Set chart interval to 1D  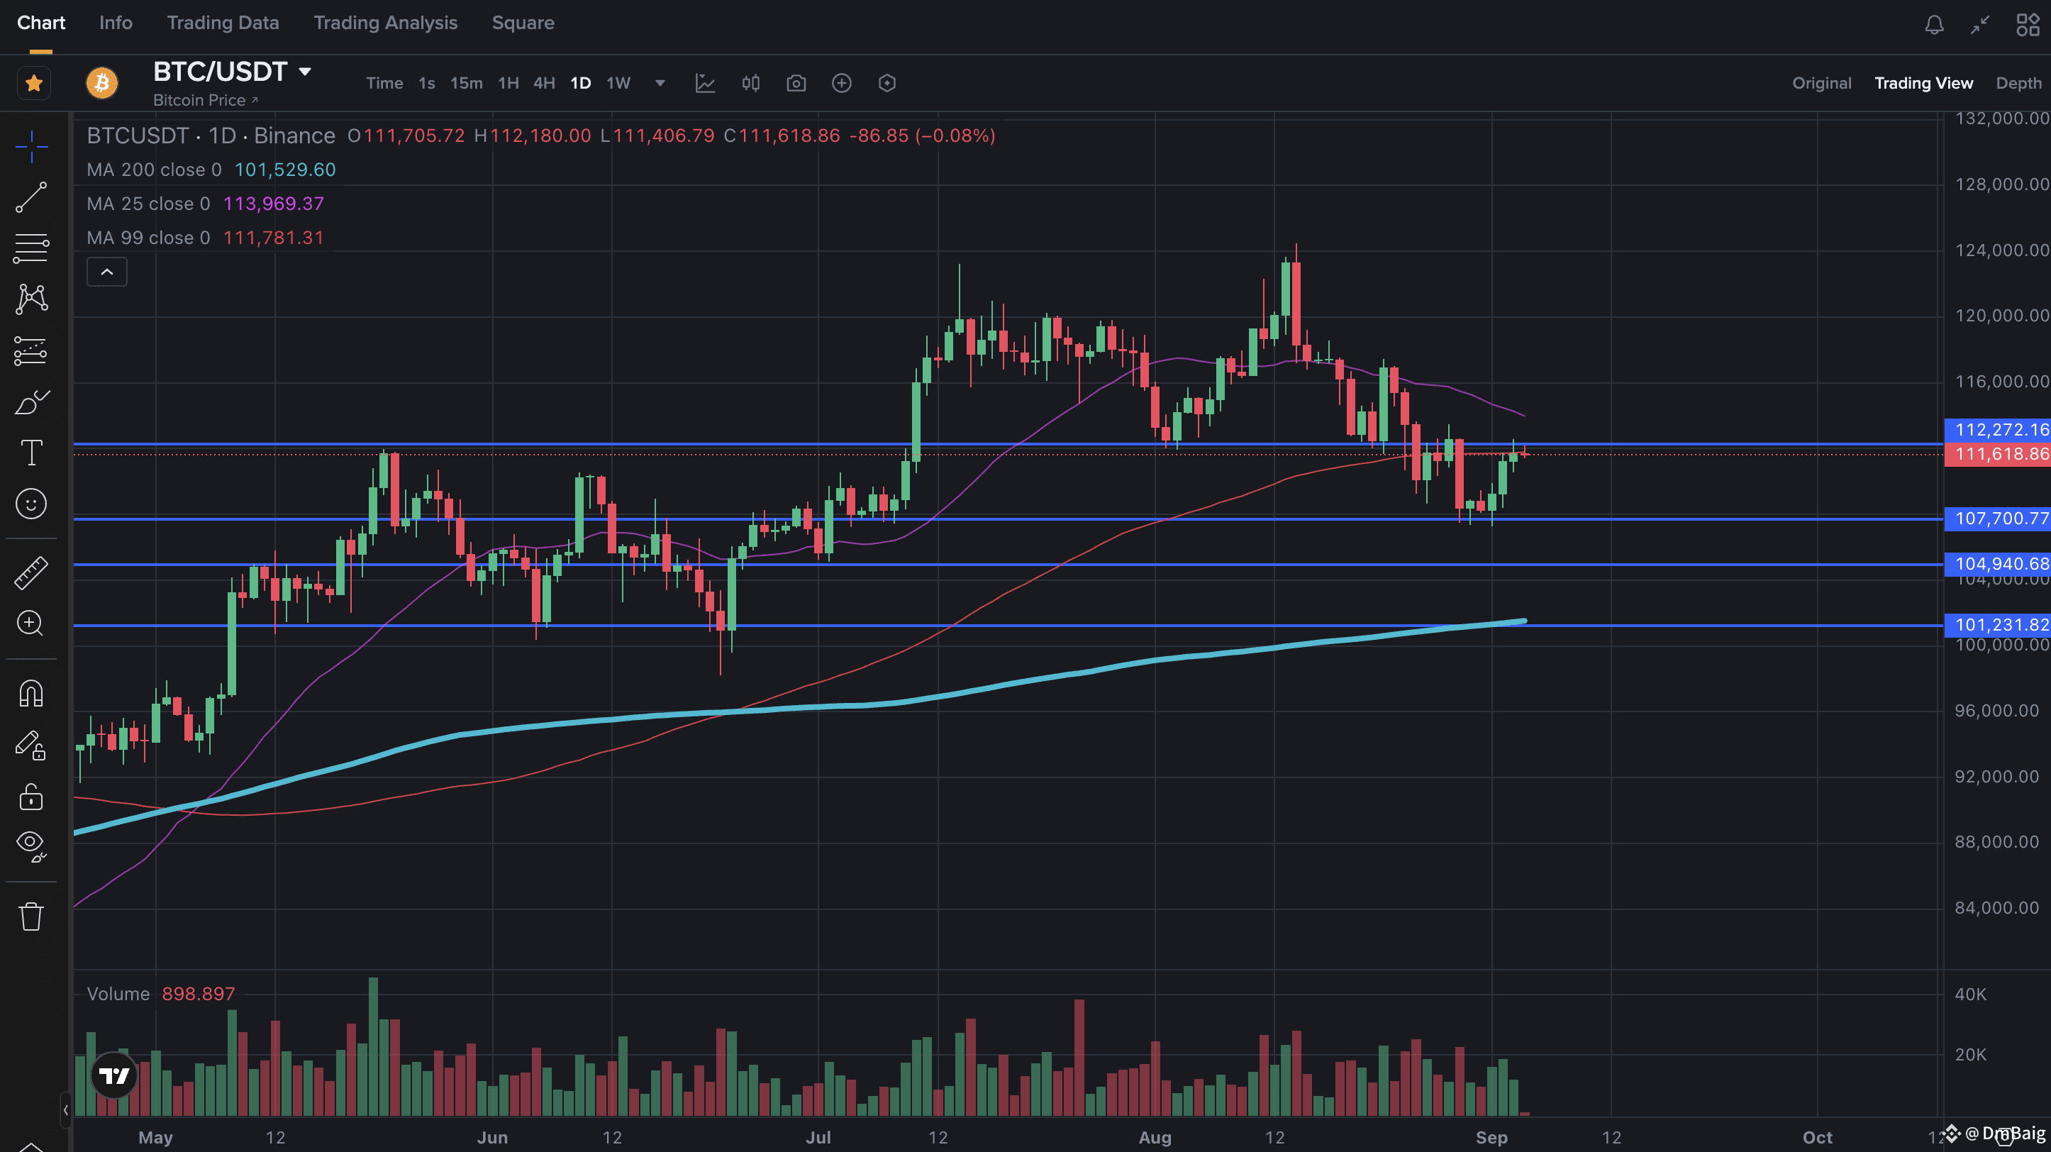click(x=580, y=83)
